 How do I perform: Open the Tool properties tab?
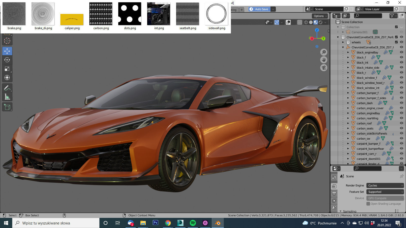[334, 177]
